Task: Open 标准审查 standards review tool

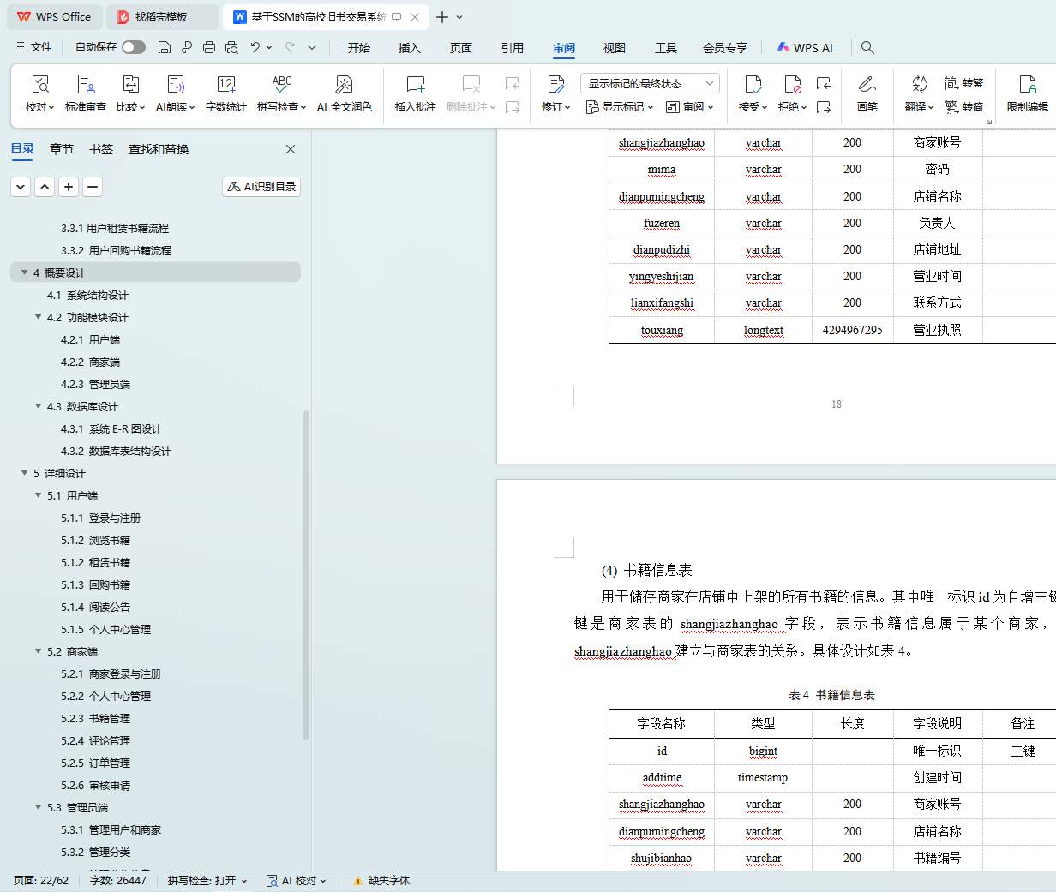Action: point(86,93)
